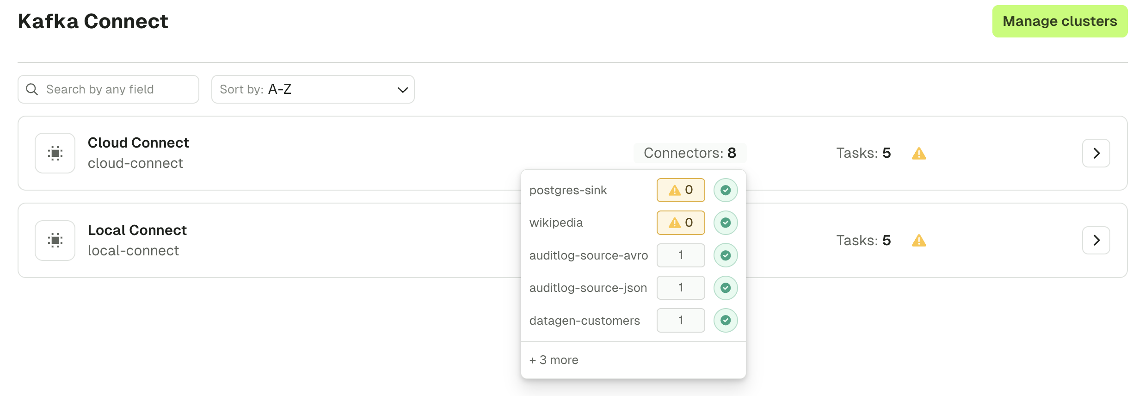Click datagen-customers green status check icon
This screenshot has width=1145, height=396.
tap(726, 320)
